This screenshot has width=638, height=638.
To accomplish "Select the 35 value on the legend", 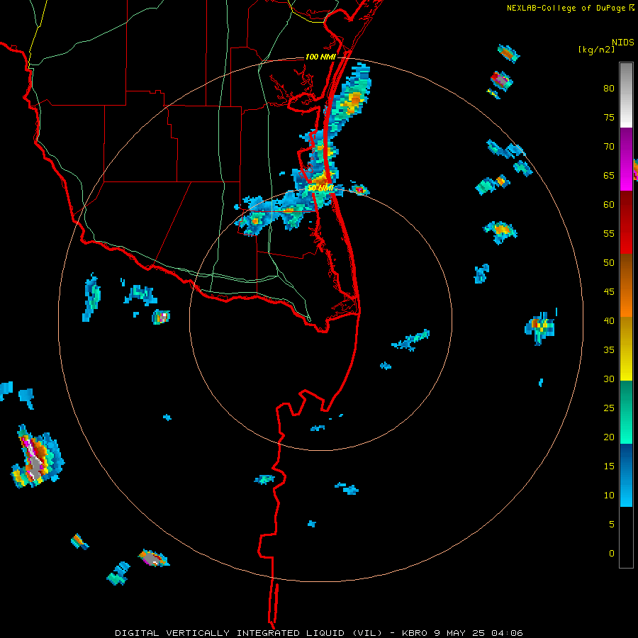I will pyautogui.click(x=609, y=350).
